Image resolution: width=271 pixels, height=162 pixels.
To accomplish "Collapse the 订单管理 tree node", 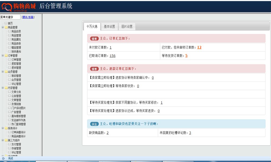I will (3, 55).
